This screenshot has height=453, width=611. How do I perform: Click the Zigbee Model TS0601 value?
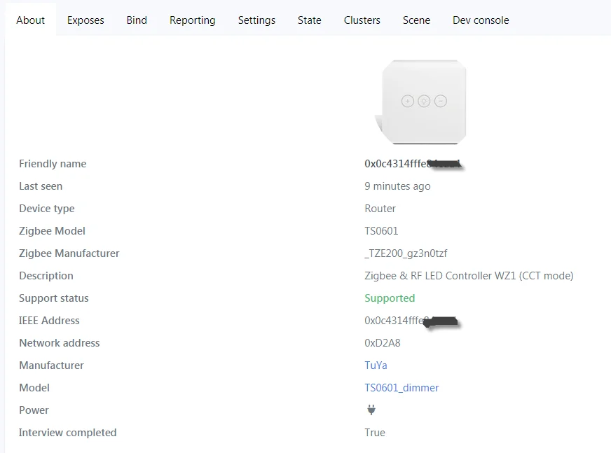tap(380, 231)
